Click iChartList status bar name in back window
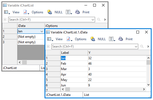The height and width of the screenshot is (100, 153). 10,68
